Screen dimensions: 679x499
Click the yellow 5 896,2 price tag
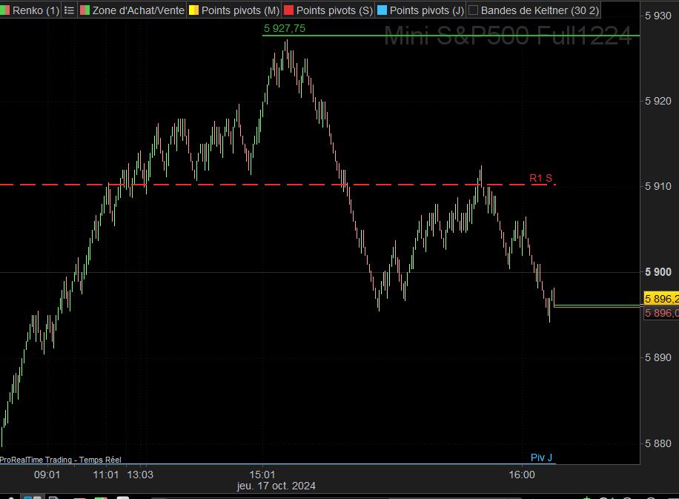coord(661,299)
